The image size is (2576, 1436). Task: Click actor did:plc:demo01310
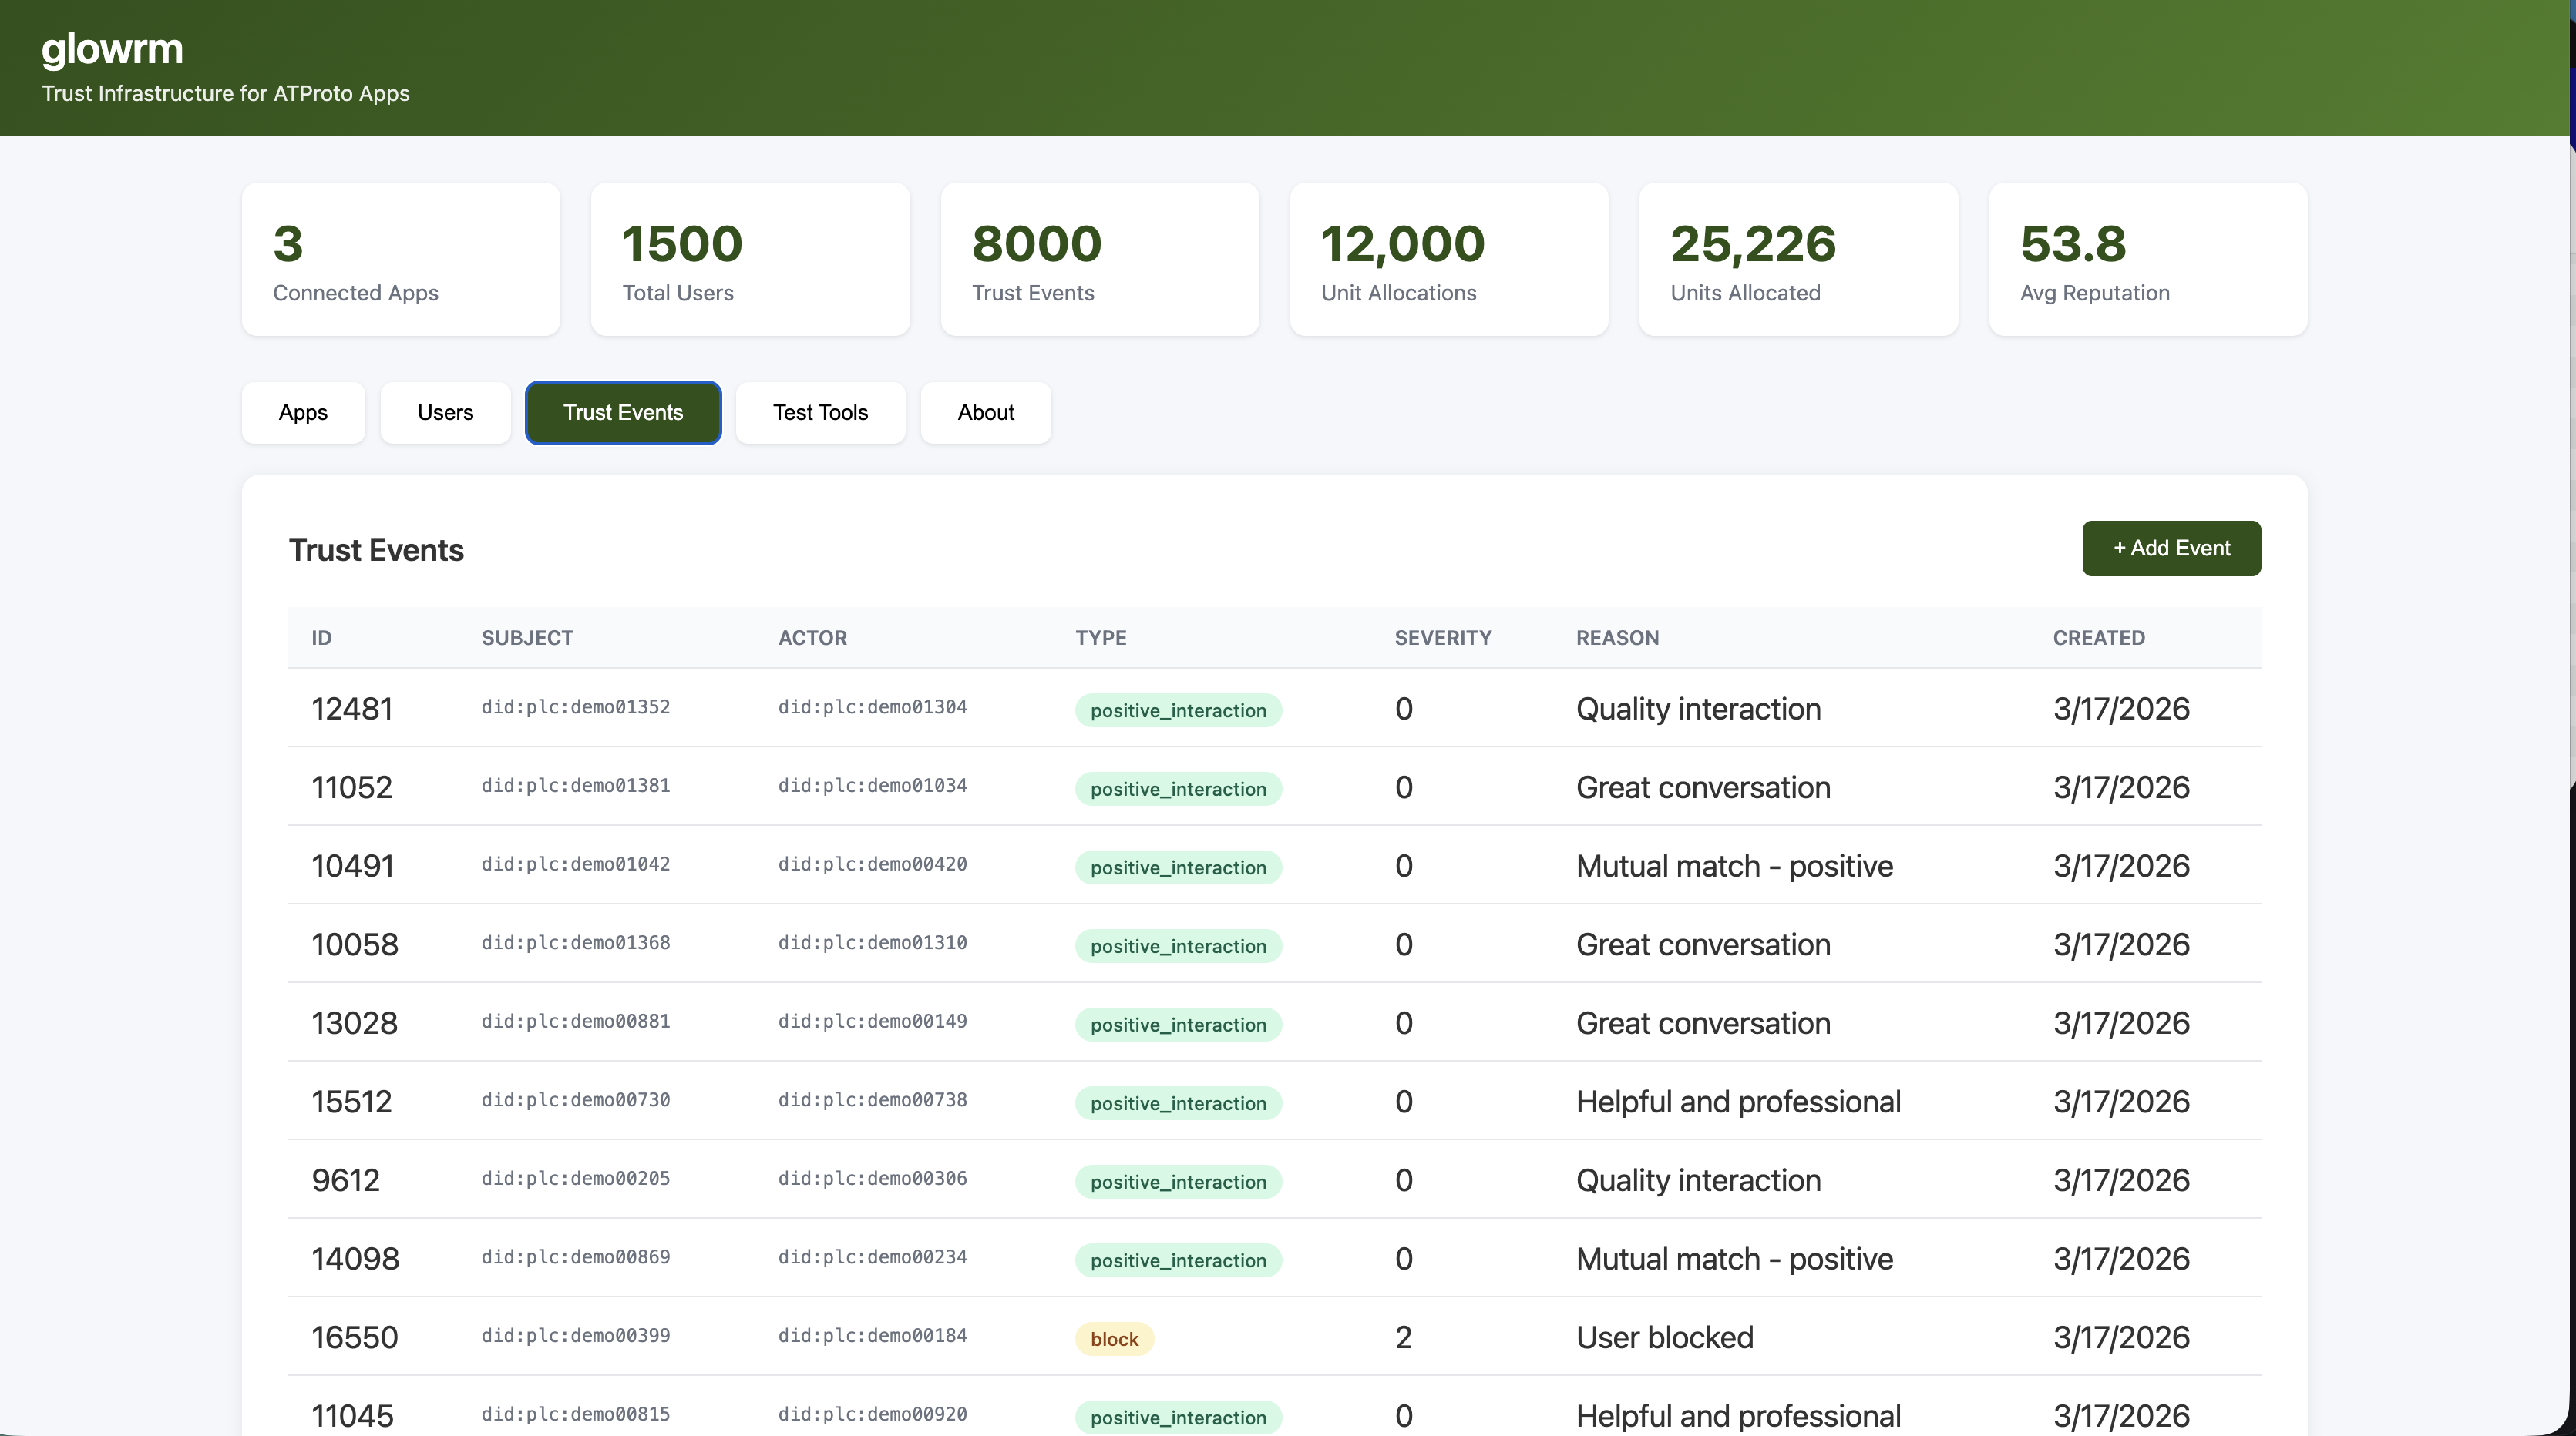873,944
